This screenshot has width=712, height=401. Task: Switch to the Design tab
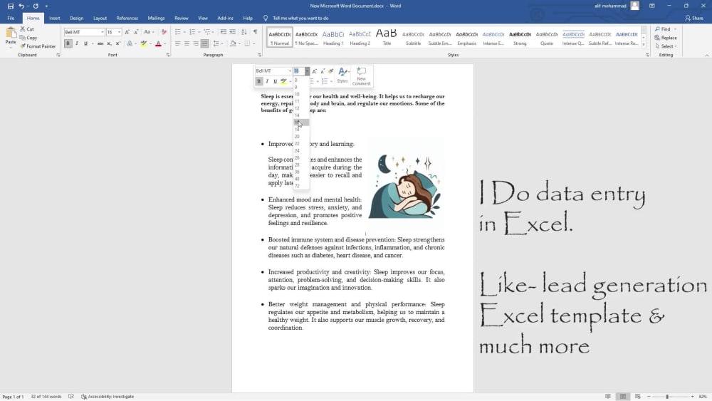click(x=76, y=19)
